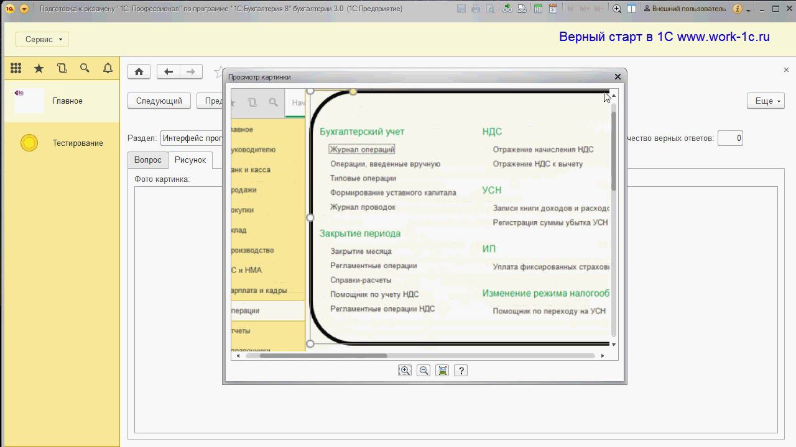Open the main 1C application menu dropdown
This screenshot has width=796, height=447.
(x=24, y=9)
